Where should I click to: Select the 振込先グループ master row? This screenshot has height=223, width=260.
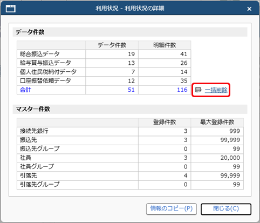(130, 149)
